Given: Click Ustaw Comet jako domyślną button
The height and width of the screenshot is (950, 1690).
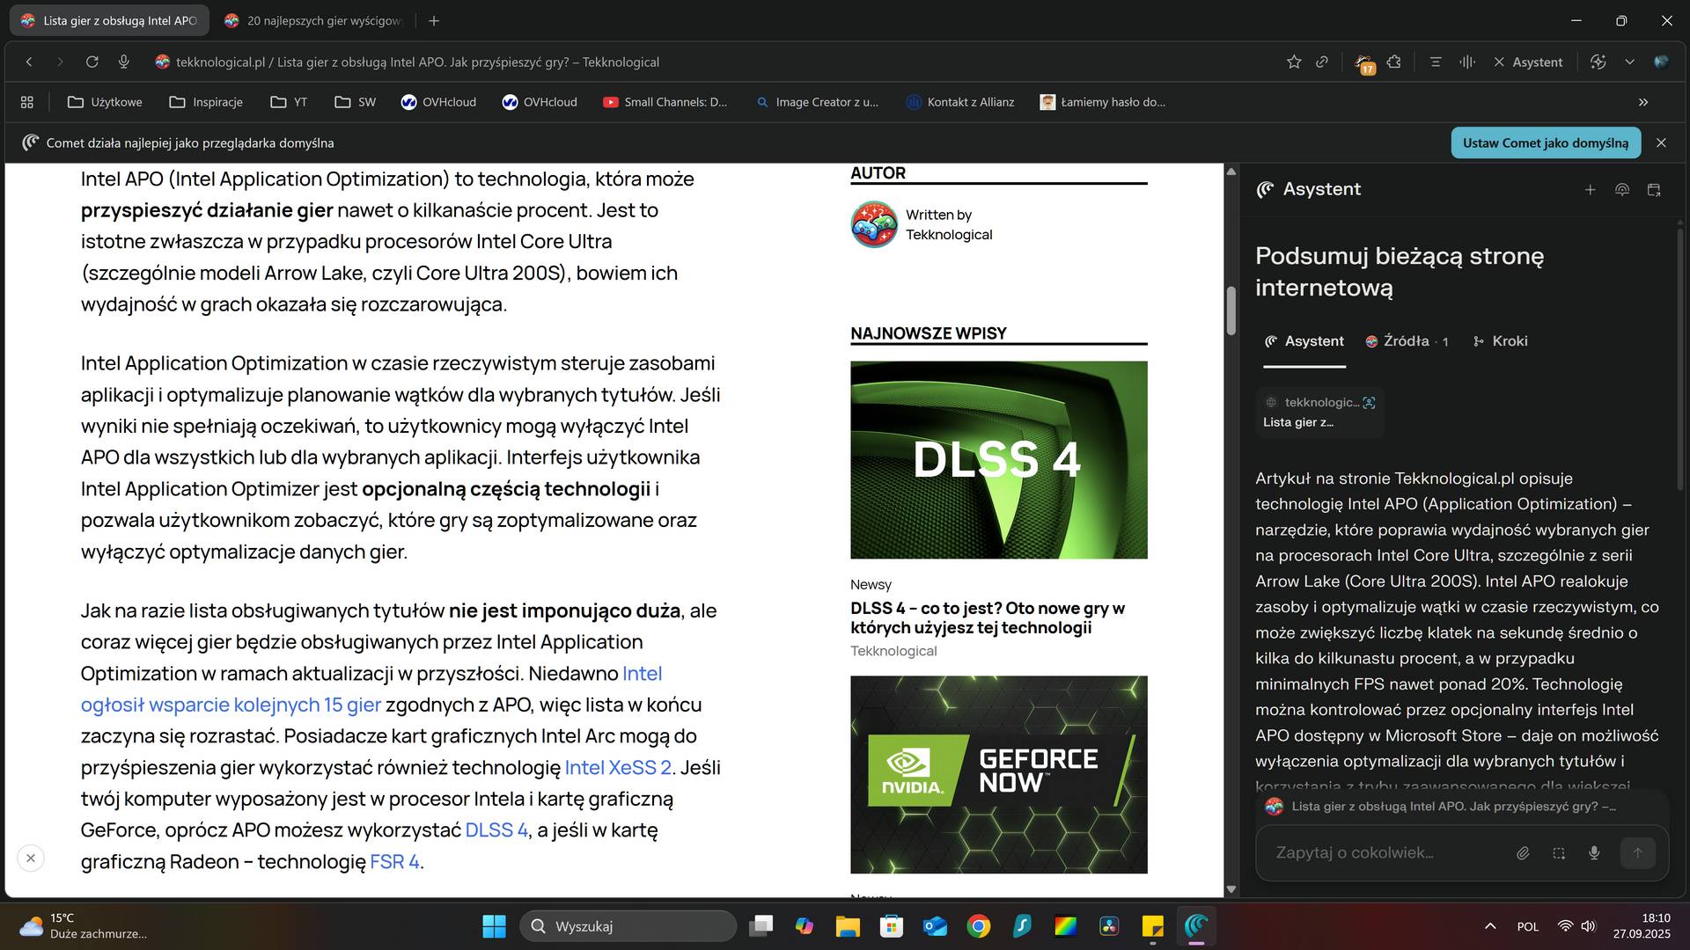Looking at the screenshot, I should (x=1545, y=143).
